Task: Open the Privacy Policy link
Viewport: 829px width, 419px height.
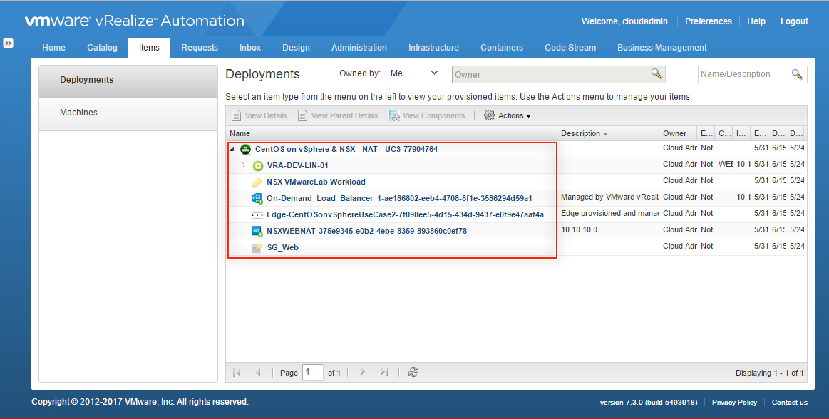Action: tap(734, 403)
